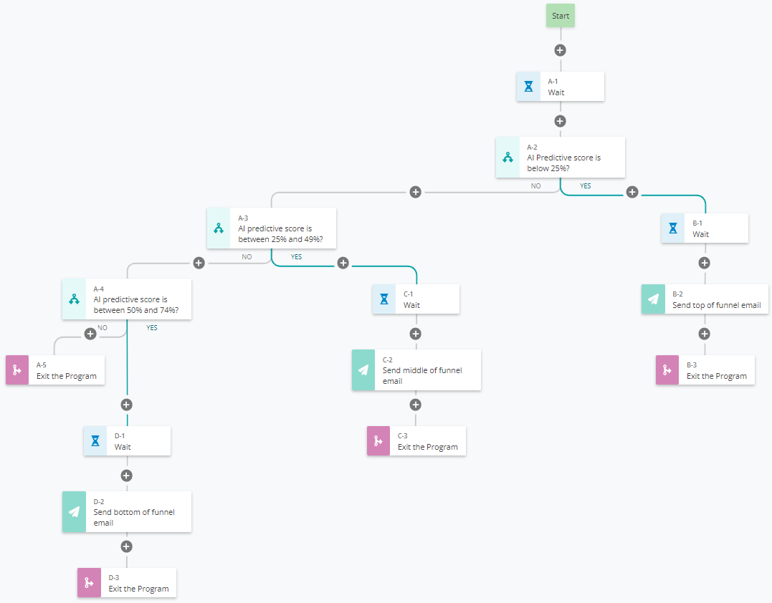Screen dimensions: 772x603
Task: Click the NO label under A-2
Action: 535,186
